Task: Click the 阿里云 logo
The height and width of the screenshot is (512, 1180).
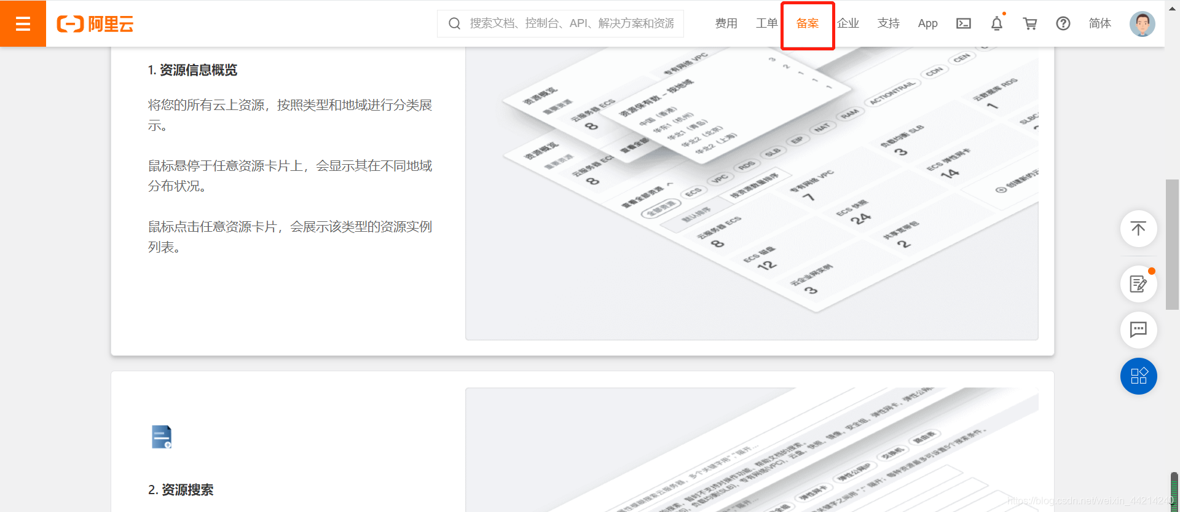Action: pos(95,24)
